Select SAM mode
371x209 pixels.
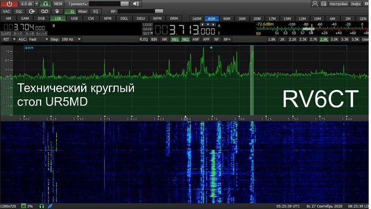pos(25,19)
